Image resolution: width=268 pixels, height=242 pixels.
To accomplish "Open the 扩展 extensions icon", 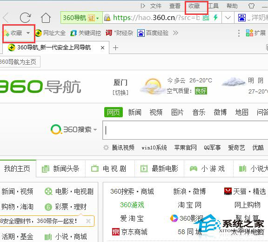I will click(256, 33).
